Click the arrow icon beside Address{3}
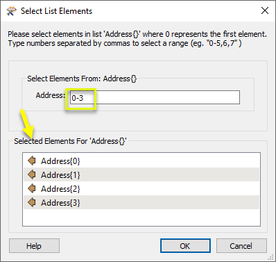This screenshot has height=262, width=276. point(32,202)
